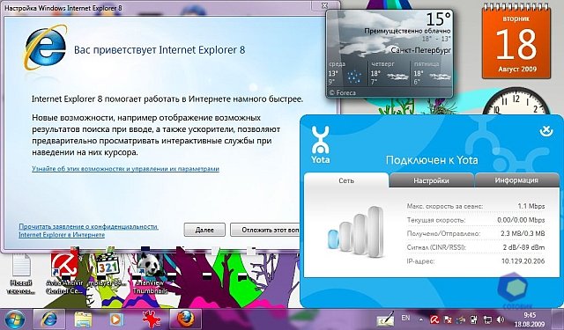Screen dimensions: 564x330
Task: Click the Internet Explorer logo in the welcome dialog
Action: 46,47
